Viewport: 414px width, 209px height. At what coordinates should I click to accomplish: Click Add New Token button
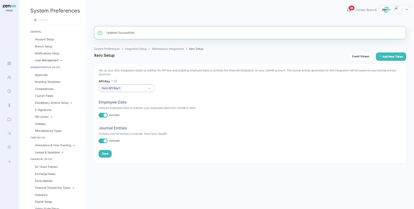tap(391, 57)
